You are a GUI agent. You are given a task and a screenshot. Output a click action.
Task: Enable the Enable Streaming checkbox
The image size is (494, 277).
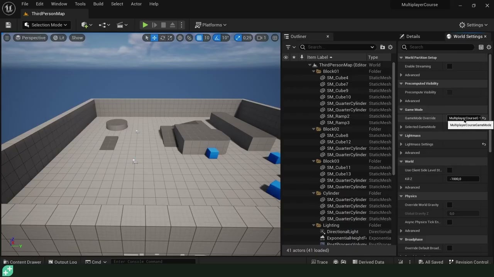450,66
